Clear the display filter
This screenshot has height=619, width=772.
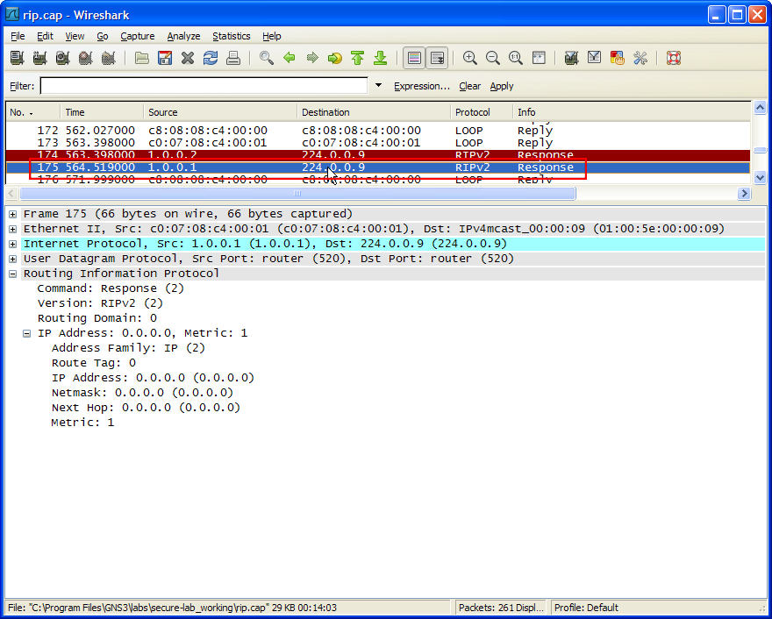(469, 86)
